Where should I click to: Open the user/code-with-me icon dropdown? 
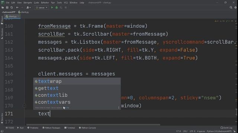pyautogui.click(x=29, y=7)
